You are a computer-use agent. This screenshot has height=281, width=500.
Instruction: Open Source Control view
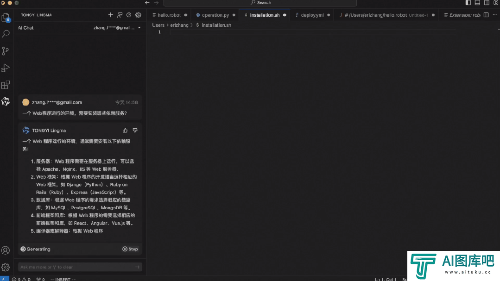(x=6, y=51)
